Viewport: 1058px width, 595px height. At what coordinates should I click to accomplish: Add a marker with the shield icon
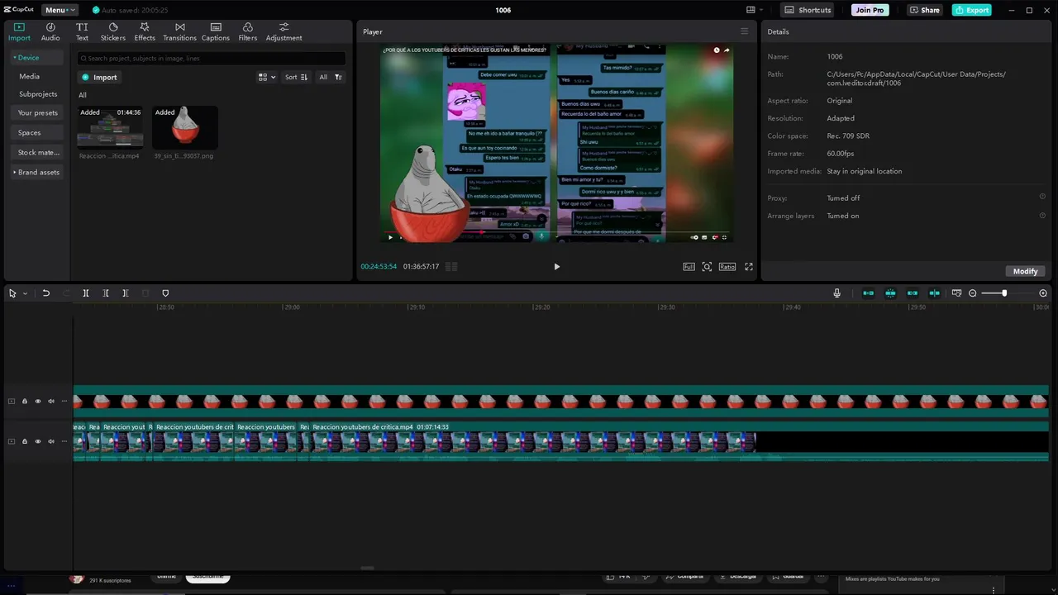point(165,293)
